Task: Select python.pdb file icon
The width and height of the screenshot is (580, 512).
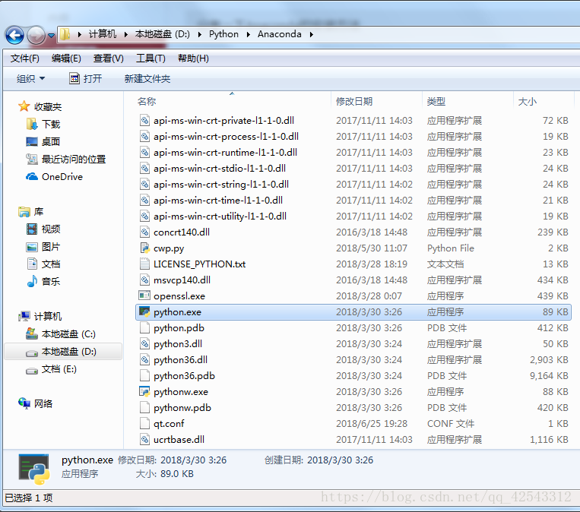Action: (144, 328)
